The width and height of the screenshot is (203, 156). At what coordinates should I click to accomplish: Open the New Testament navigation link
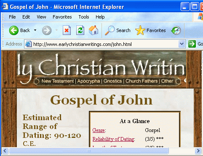(58, 81)
